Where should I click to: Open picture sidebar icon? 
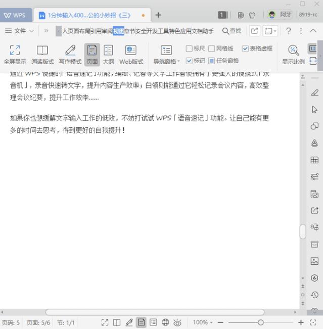pyautogui.click(x=314, y=261)
